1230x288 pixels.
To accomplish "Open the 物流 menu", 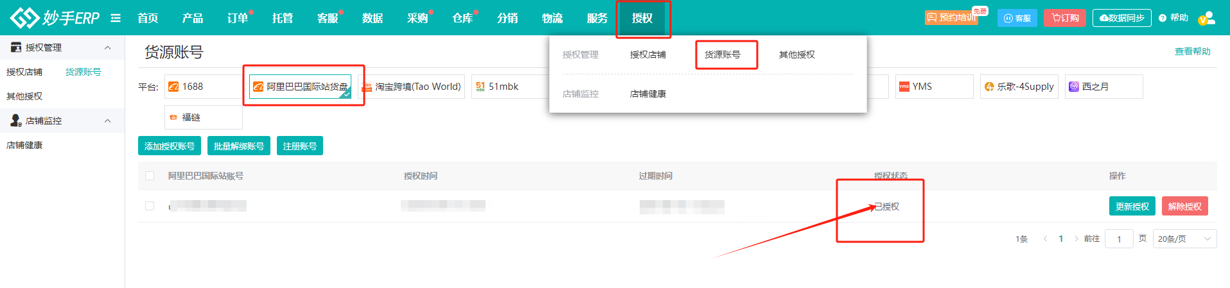I will tap(552, 18).
